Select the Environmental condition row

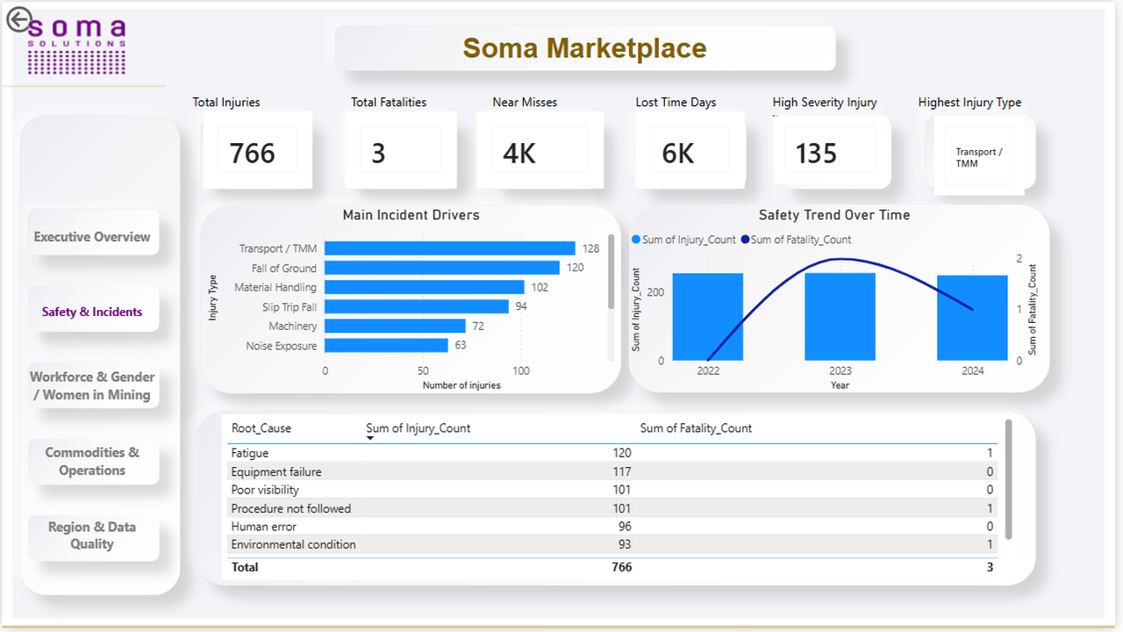612,544
